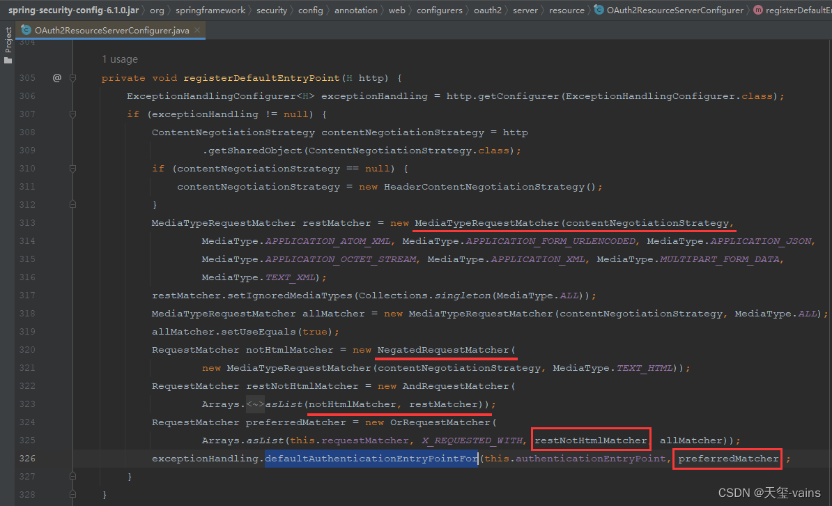832x506 pixels.
Task: Click authenticationEntryPoint field on line 326
Action: coord(590,459)
